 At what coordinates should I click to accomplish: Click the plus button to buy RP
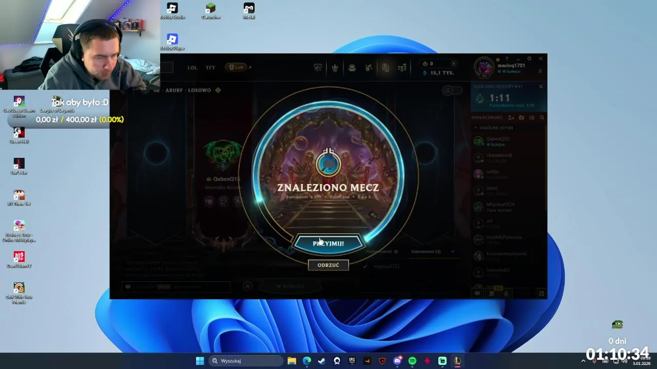[x=453, y=64]
